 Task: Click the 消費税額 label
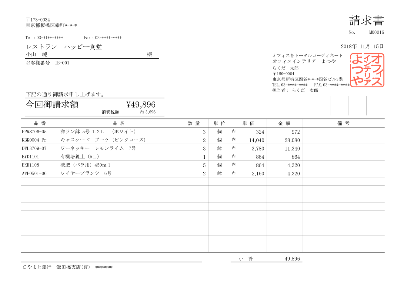click(111, 112)
